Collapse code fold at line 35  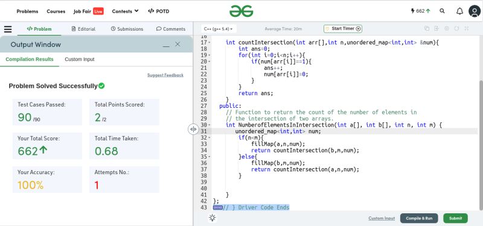pyautogui.click(x=210, y=157)
